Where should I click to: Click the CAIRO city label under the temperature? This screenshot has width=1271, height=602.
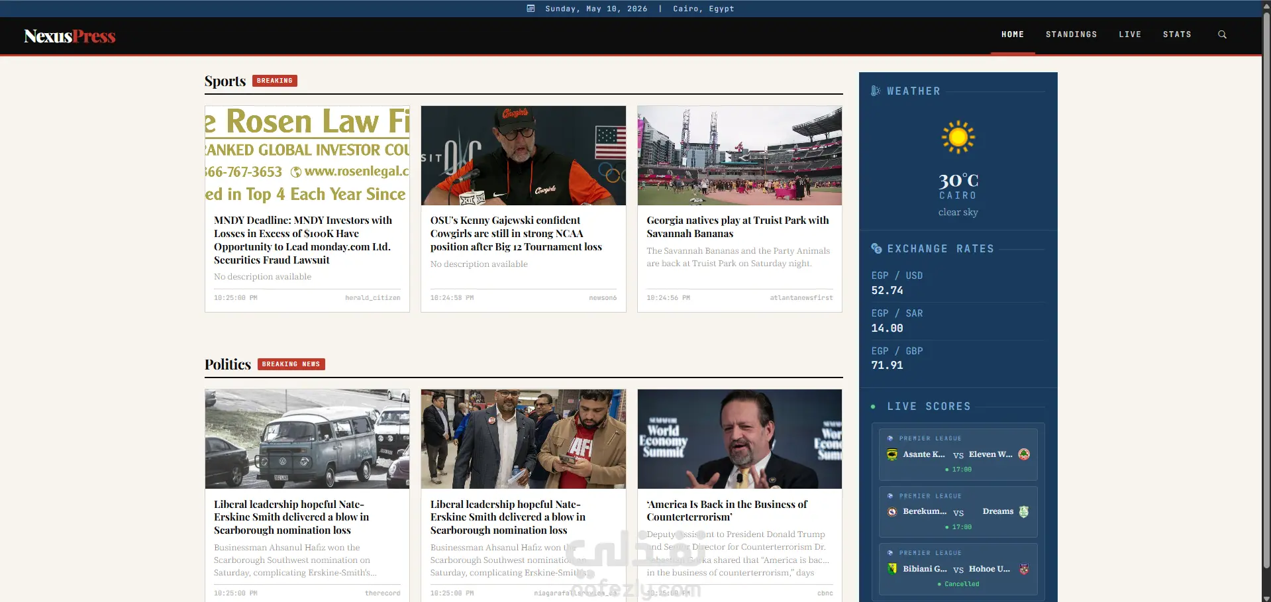(958, 195)
